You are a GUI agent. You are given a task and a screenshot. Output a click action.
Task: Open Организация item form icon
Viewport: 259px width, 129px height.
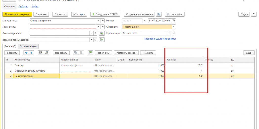(174, 33)
